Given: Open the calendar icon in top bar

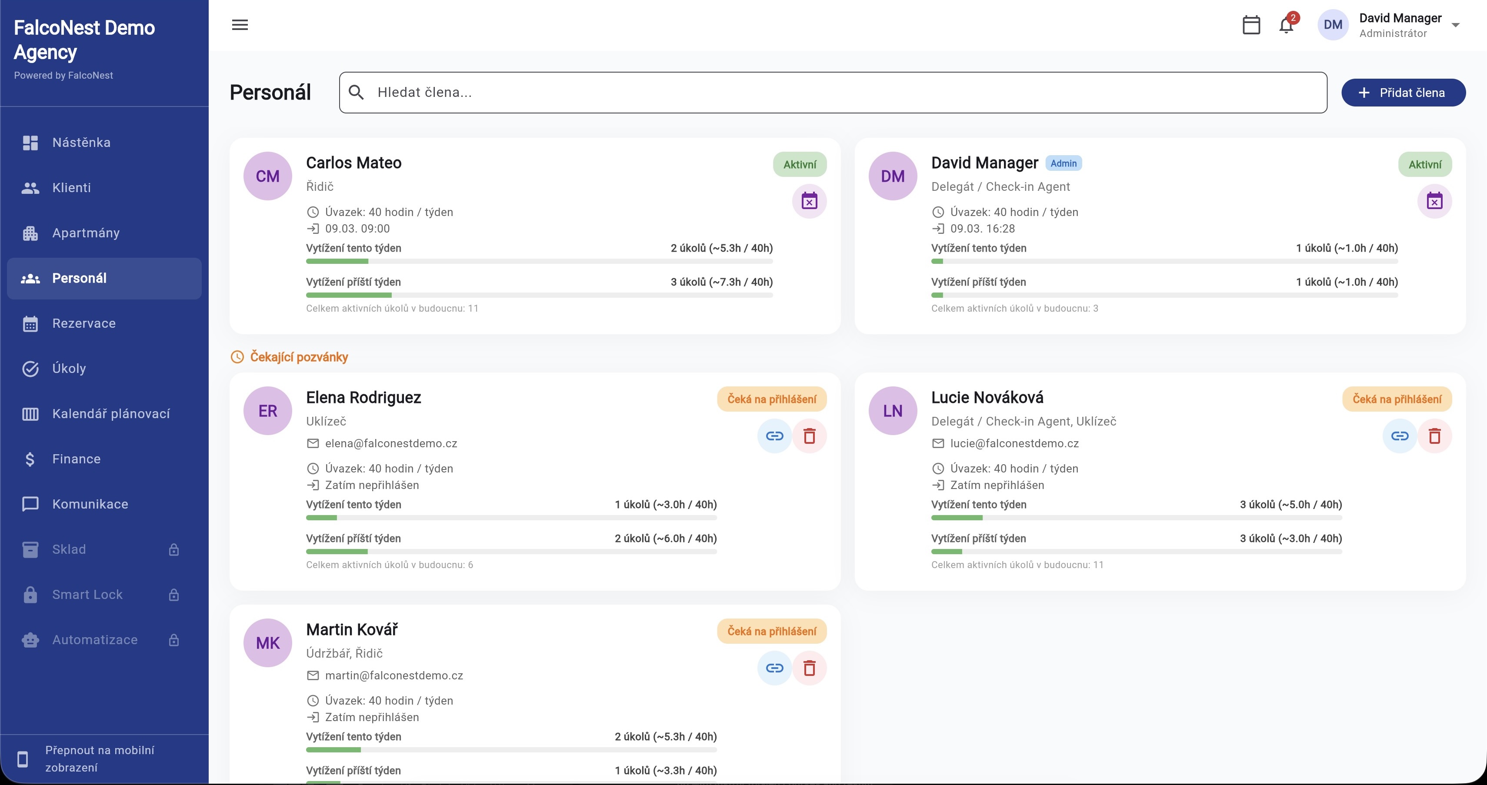Looking at the screenshot, I should 1251,25.
